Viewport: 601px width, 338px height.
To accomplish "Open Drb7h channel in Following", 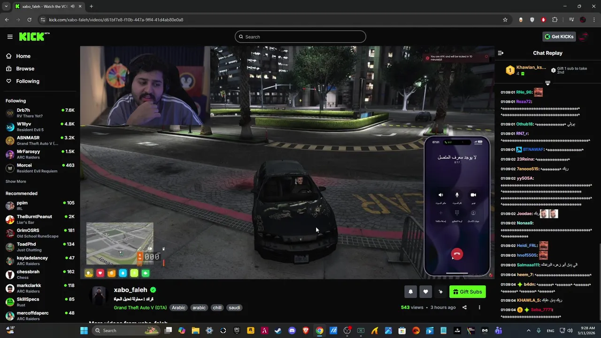I will pos(40,113).
